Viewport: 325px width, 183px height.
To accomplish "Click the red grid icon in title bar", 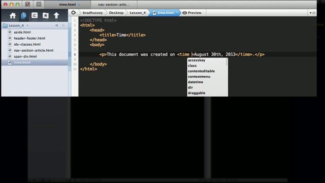I will point(27,4).
